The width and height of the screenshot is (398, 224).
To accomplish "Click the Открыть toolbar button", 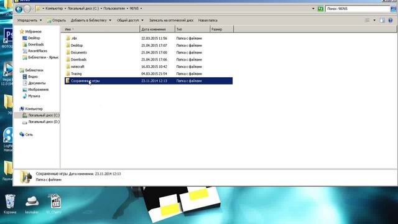I will point(57,21).
